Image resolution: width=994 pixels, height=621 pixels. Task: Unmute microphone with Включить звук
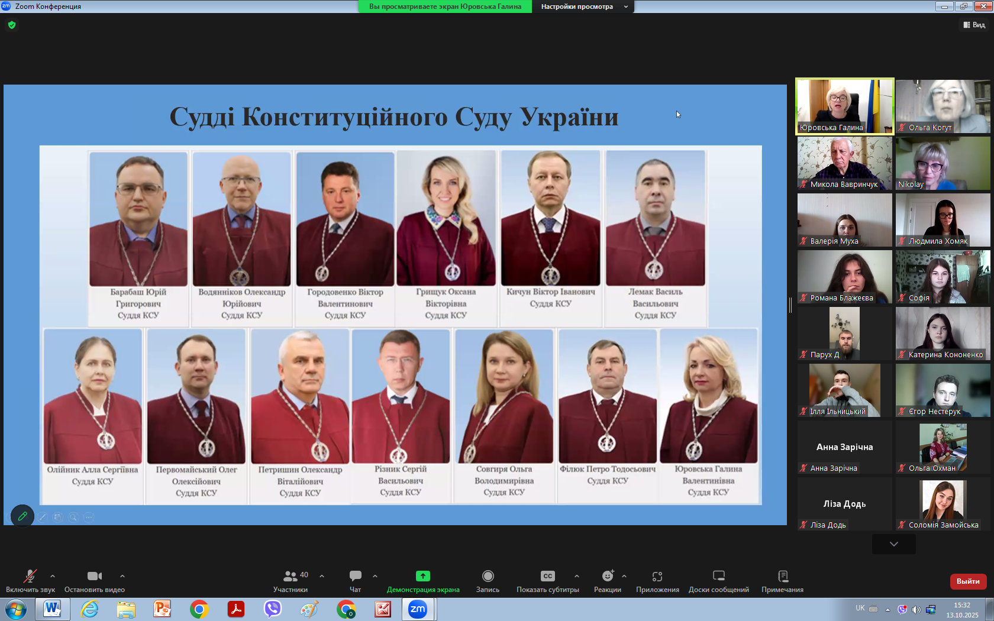pos(30,576)
